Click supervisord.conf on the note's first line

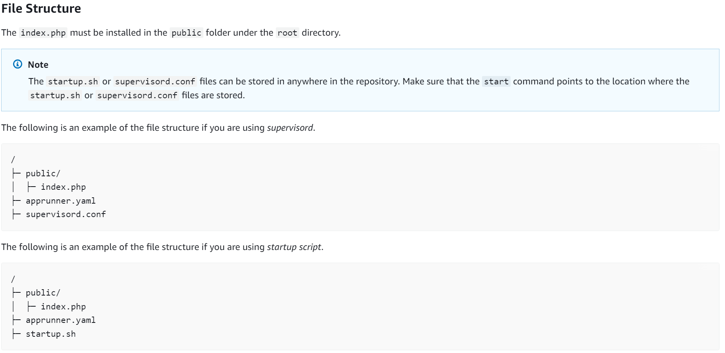[x=155, y=82]
